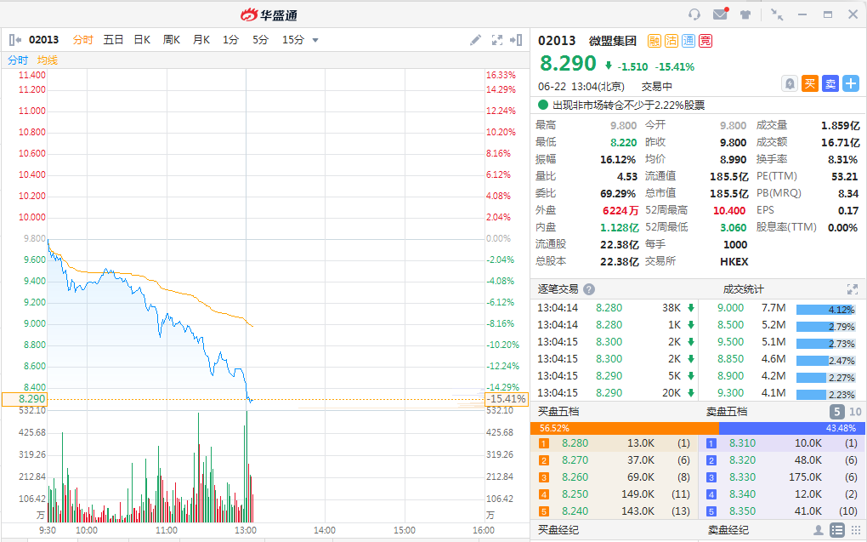This screenshot has width=867, height=542.
Task: Switch broker queue to grid view icon
Action: click(855, 530)
